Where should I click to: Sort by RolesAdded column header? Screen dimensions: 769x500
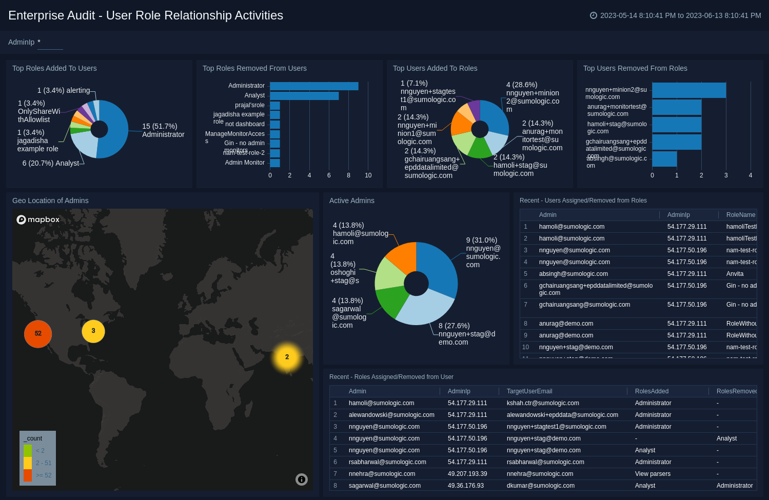tap(652, 391)
